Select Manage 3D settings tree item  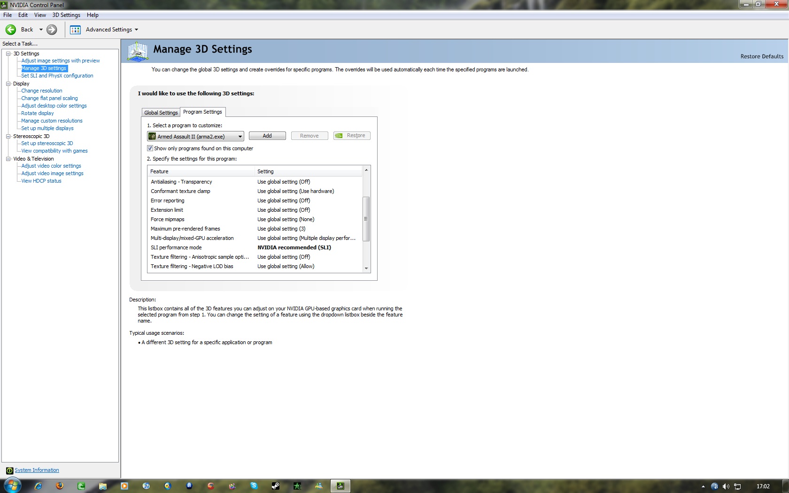click(x=44, y=68)
